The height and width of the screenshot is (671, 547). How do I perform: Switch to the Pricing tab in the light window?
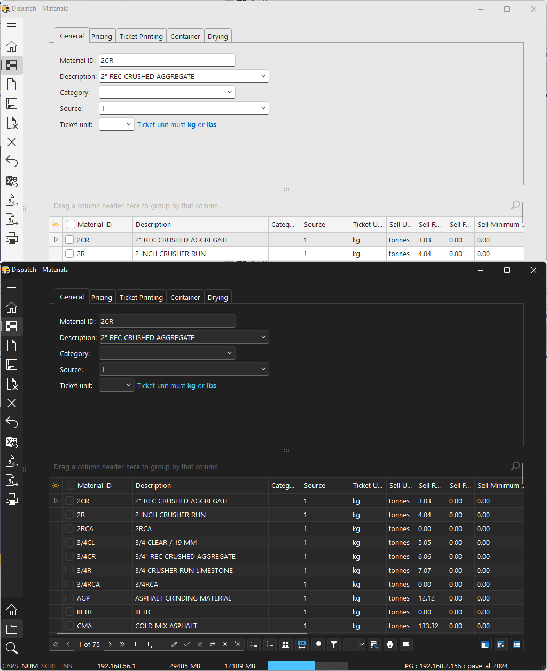[101, 36]
